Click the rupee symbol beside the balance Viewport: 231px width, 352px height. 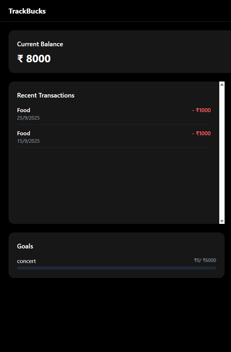pos(20,59)
